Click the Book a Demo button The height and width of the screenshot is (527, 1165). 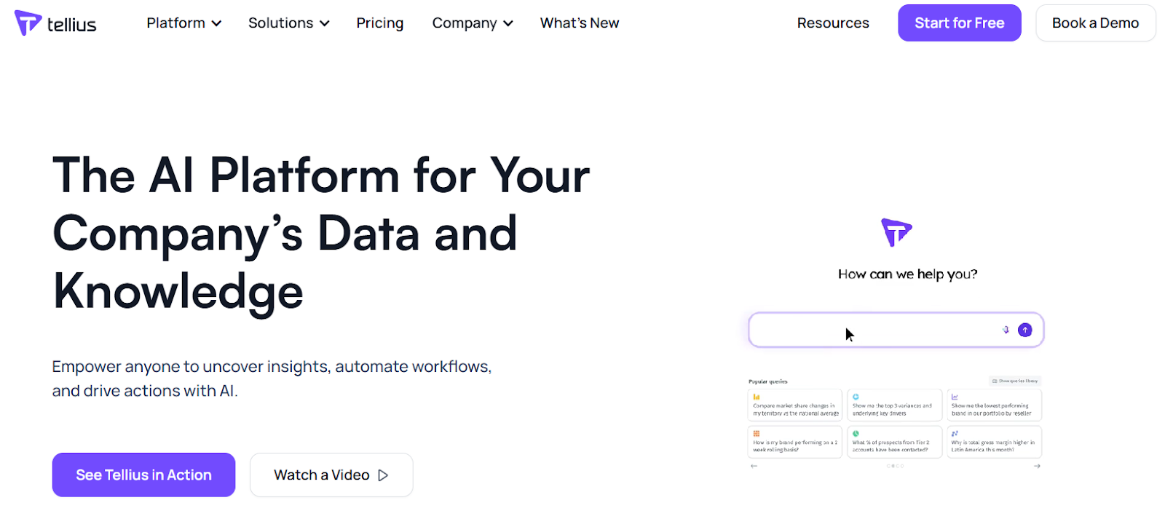pyautogui.click(x=1095, y=23)
